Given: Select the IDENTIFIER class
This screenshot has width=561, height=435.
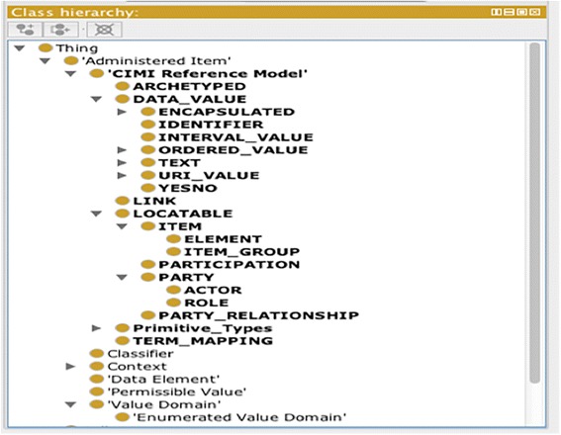Looking at the screenshot, I should click(211, 125).
